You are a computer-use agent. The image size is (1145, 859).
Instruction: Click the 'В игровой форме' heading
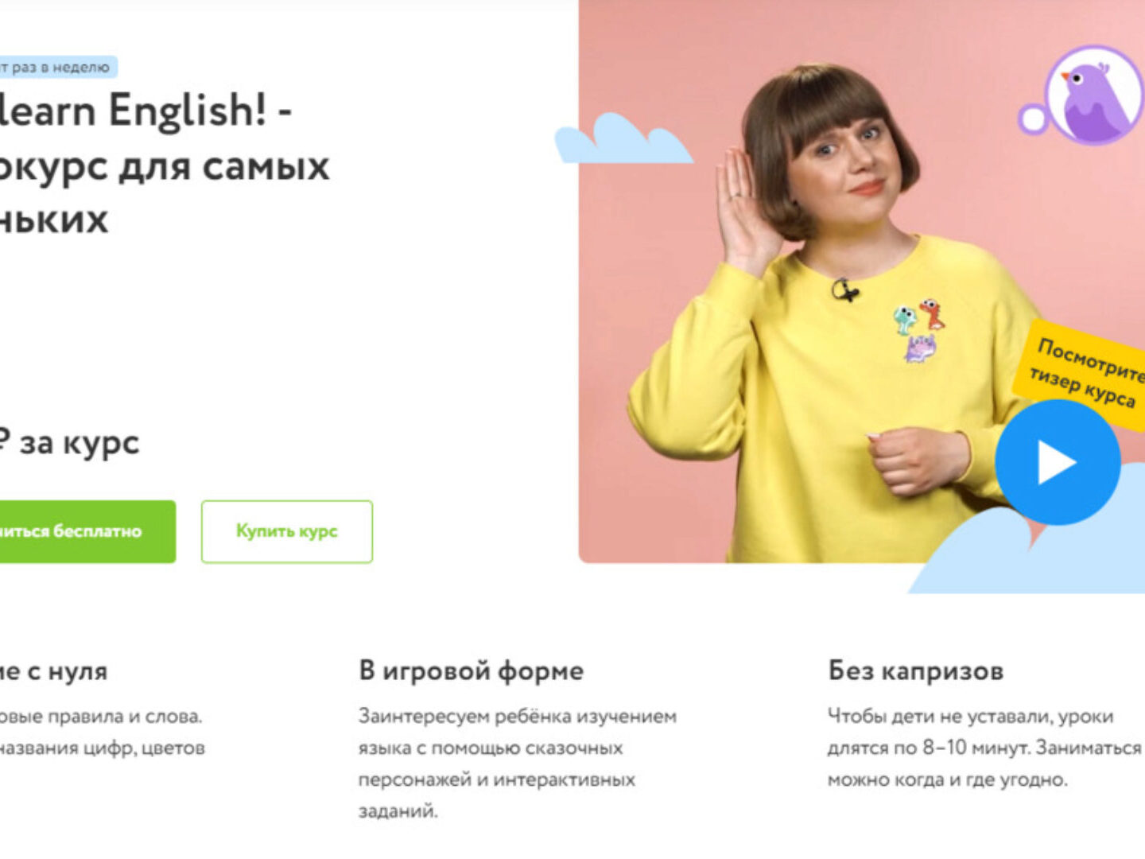(471, 671)
